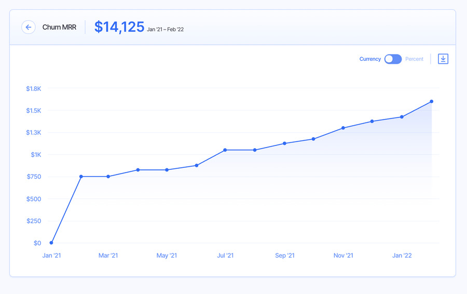Image resolution: width=467 pixels, height=294 pixels.
Task: Toggle the Currency/Percent switch
Action: click(393, 59)
